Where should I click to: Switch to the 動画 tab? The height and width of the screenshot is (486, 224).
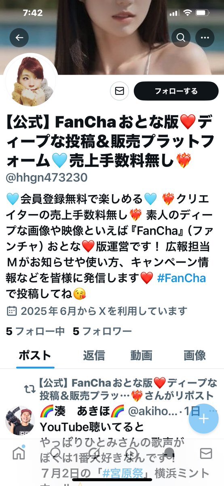(141, 355)
